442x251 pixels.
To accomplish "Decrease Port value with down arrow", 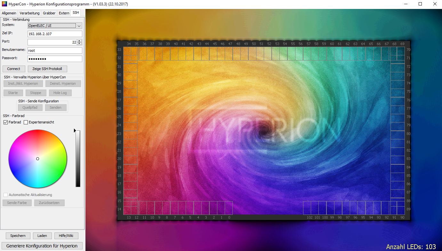I will 80,43.
